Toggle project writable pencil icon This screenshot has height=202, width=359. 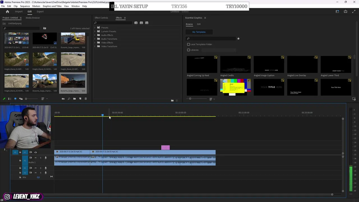coord(4,99)
